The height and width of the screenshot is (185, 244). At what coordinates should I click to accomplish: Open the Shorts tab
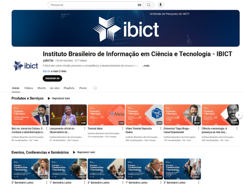pos(42,88)
